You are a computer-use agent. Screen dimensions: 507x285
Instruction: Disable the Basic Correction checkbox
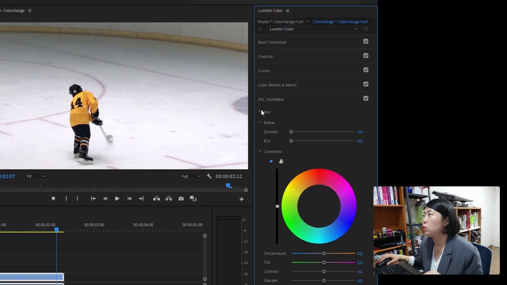[x=366, y=41]
